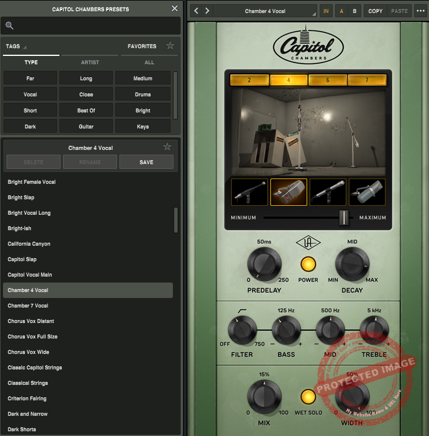The width and height of the screenshot is (429, 436).
Task: Select the third microphone thumbnail
Action: pos(328,192)
